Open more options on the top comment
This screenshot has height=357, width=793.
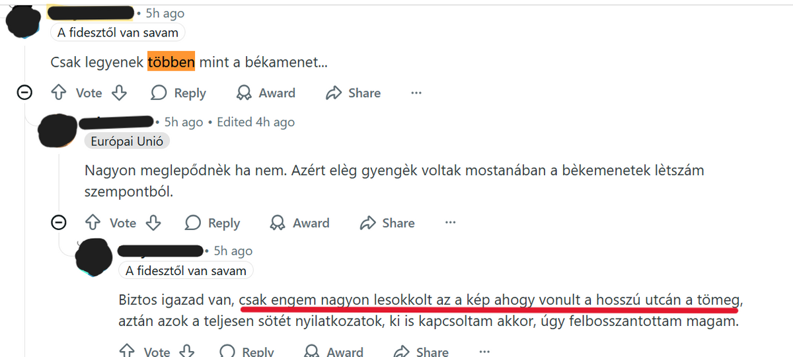(x=416, y=93)
